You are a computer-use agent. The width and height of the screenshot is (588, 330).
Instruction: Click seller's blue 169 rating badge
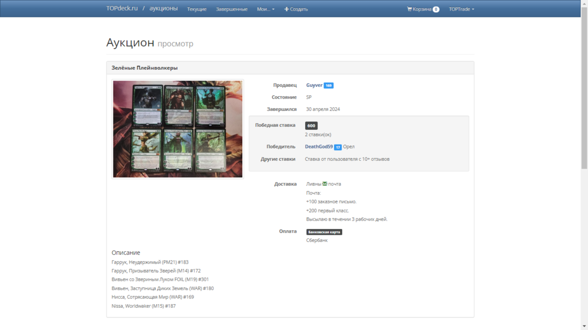[x=329, y=86]
